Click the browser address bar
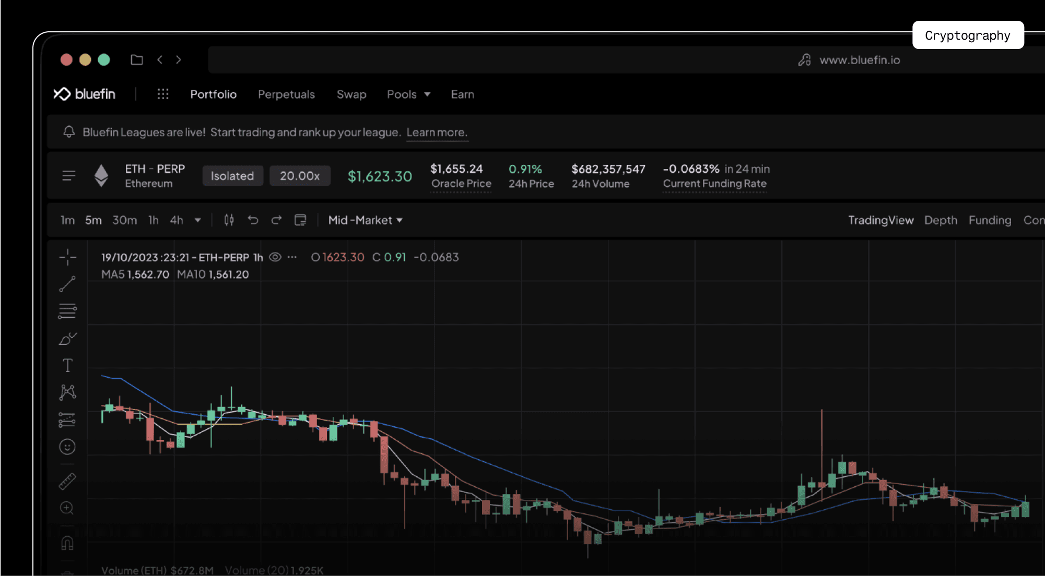The image size is (1045, 576). pos(574,60)
